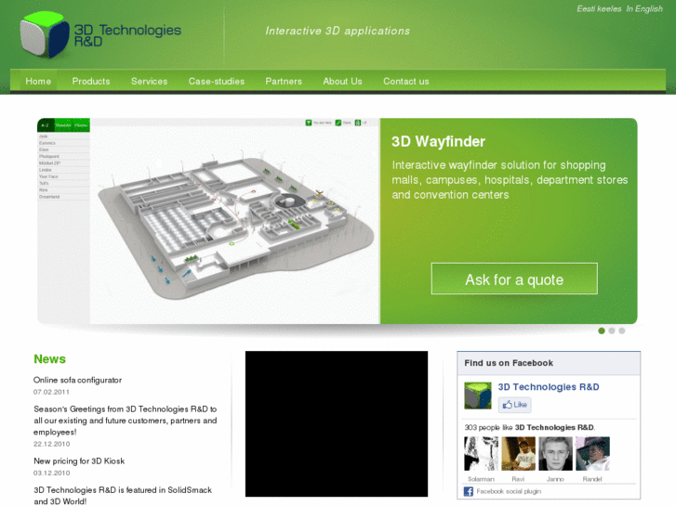Click the date 22.12.2010

(x=52, y=444)
